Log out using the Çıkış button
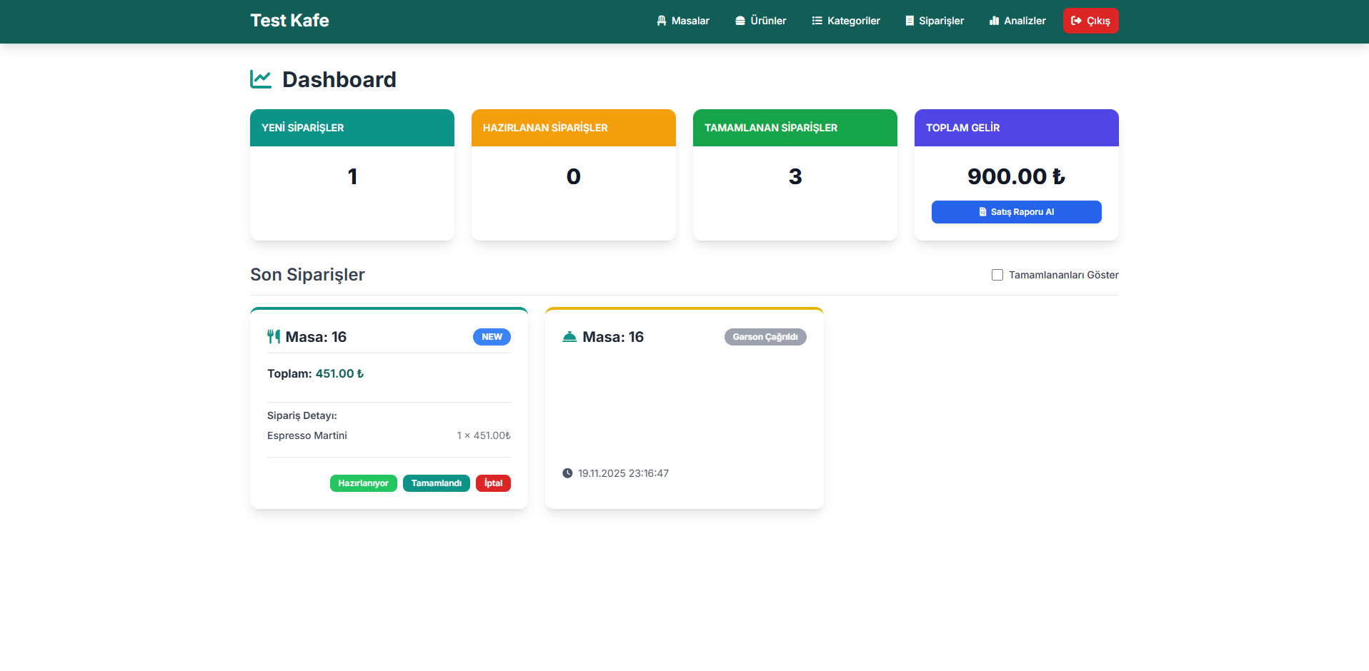 (x=1090, y=21)
